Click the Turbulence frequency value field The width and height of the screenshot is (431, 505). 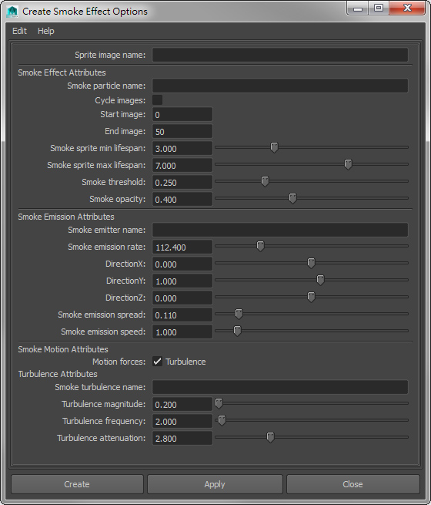pos(182,421)
